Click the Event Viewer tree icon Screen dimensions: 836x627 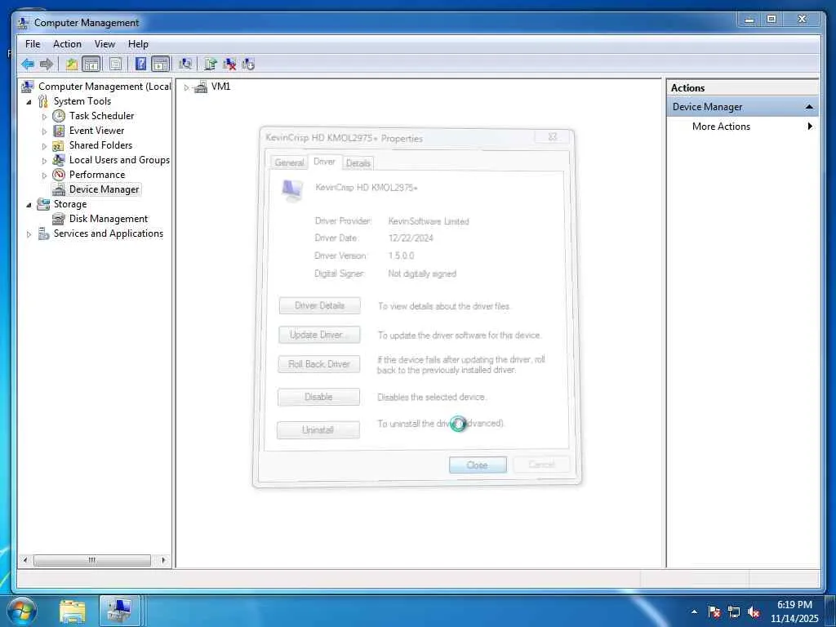(59, 131)
